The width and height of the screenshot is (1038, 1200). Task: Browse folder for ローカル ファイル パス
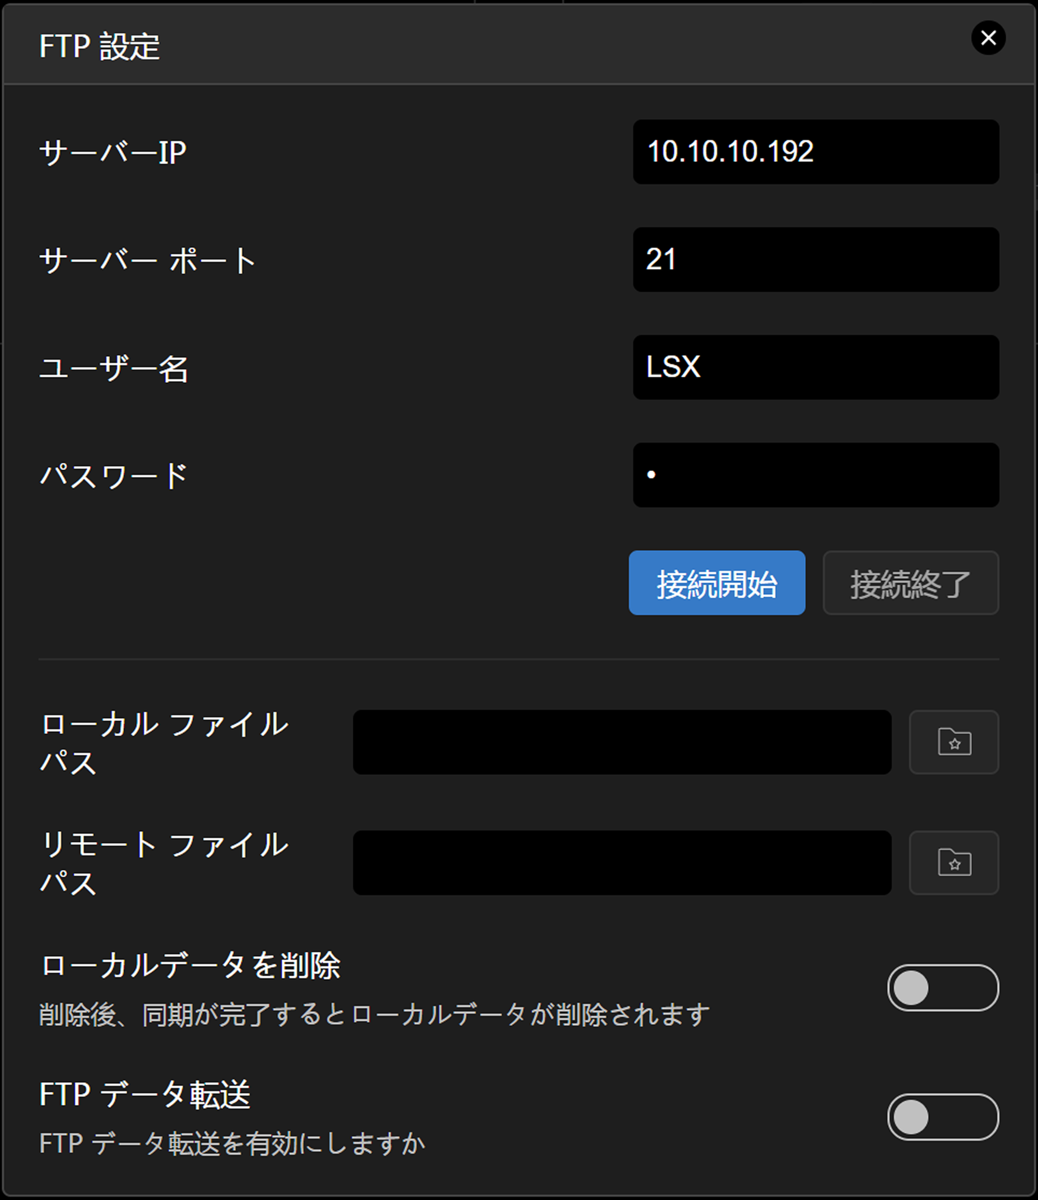coord(954,742)
